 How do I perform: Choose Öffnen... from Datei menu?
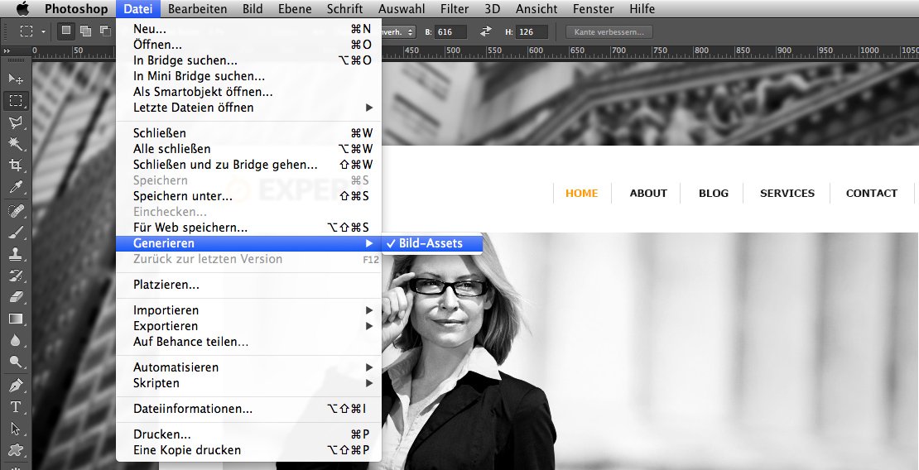(x=248, y=45)
